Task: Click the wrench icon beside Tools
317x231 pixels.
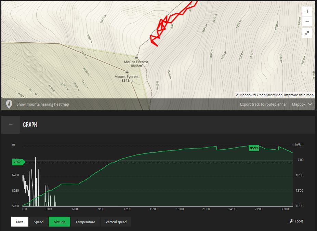Action: pos(291,221)
